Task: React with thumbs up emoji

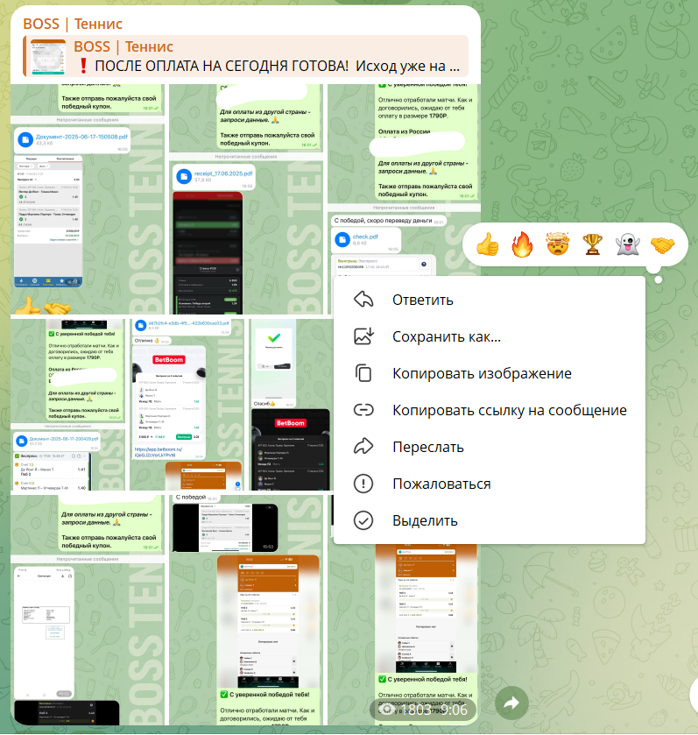Action: pos(487,245)
